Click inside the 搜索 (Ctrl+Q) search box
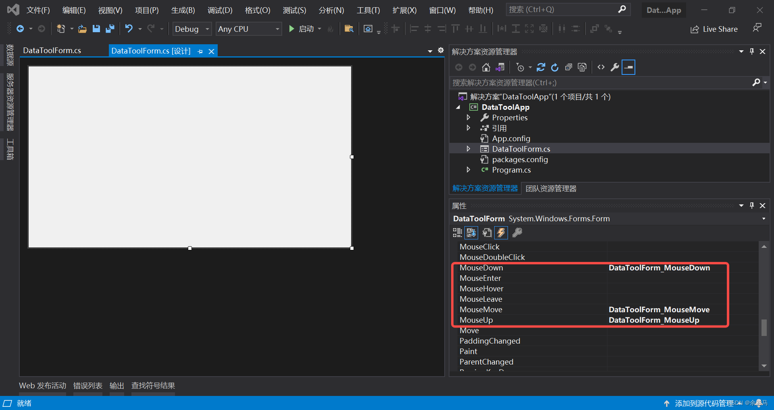The image size is (774, 410). click(x=564, y=9)
